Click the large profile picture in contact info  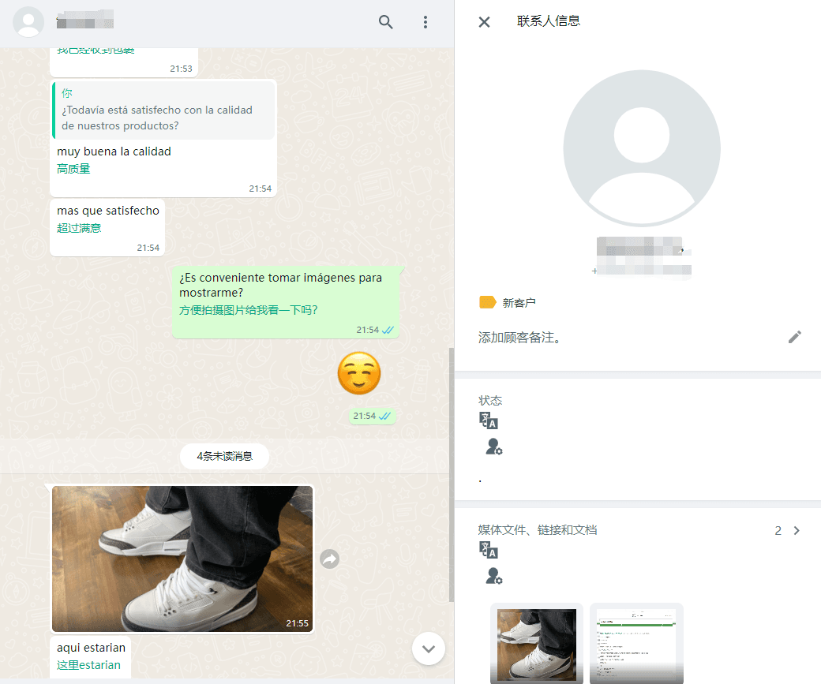tap(641, 148)
